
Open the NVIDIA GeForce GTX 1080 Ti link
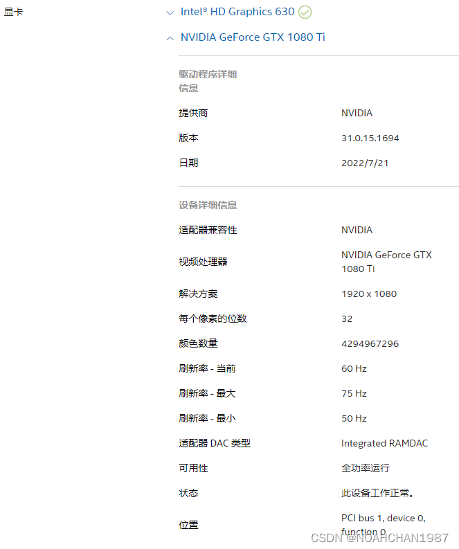(253, 37)
